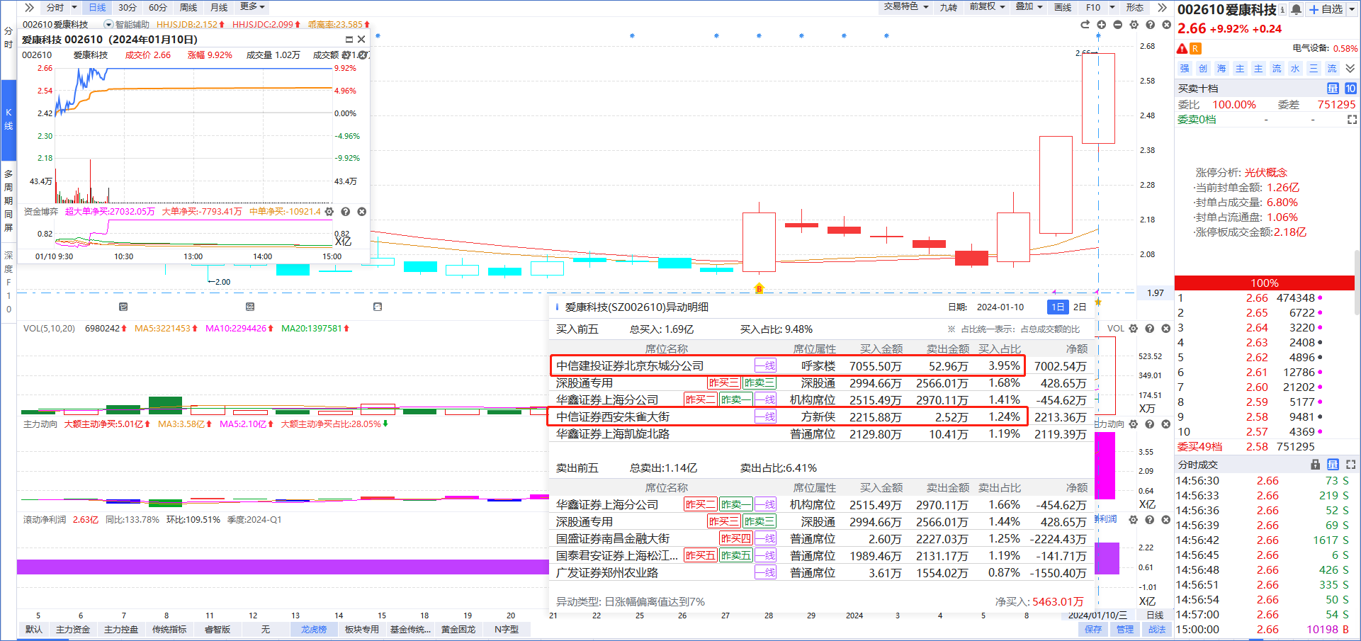1361x641 pixels.
Task: Switch 异动明细 to 1日 view
Action: tap(1057, 307)
